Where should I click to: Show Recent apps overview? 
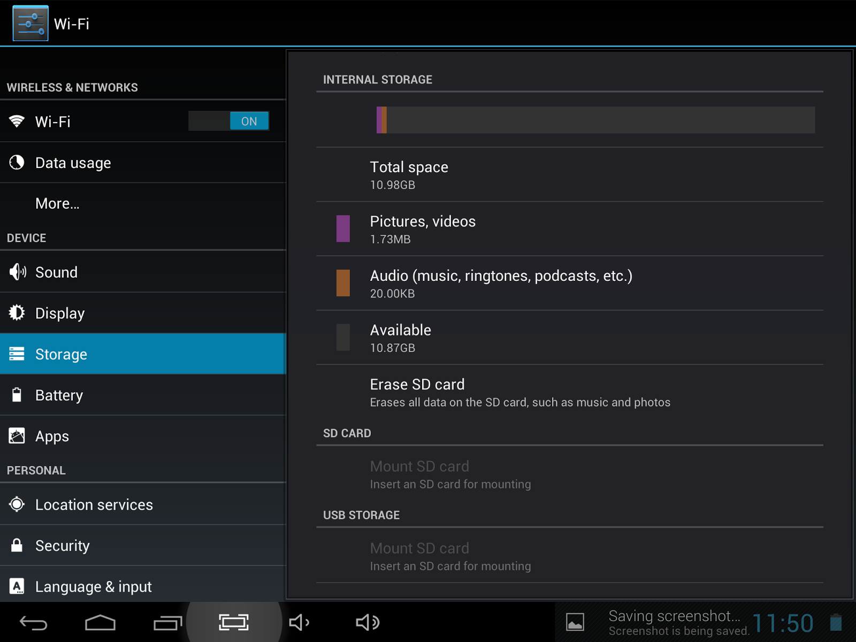(167, 623)
